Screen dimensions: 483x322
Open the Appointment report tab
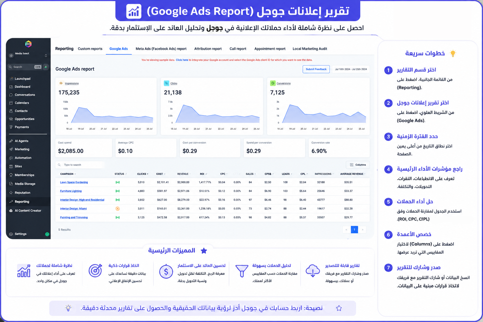(270, 49)
